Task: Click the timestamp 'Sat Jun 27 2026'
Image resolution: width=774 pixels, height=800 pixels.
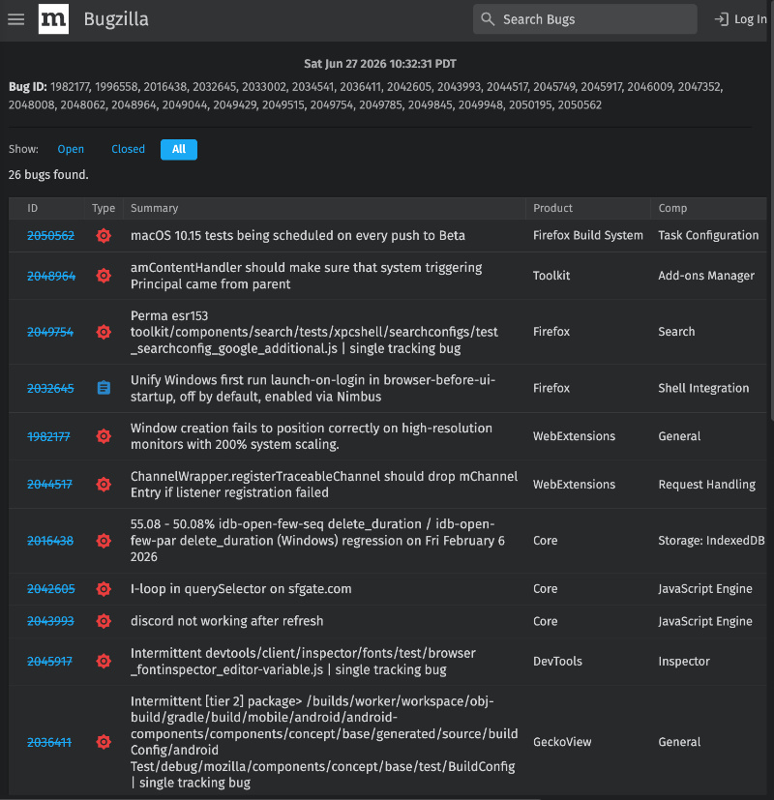Action: (380, 64)
